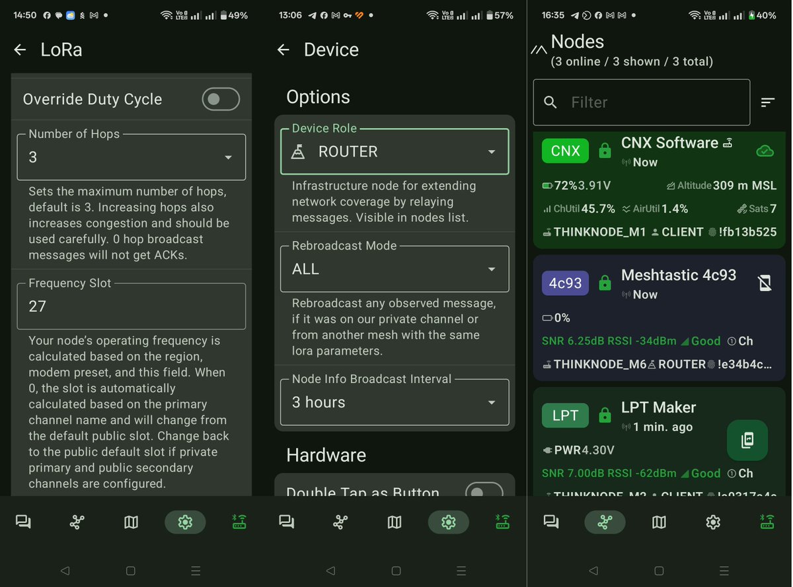The width and height of the screenshot is (793, 587).
Task: Tap lock icon on Meshtastic 4c93 node
Action: (605, 283)
